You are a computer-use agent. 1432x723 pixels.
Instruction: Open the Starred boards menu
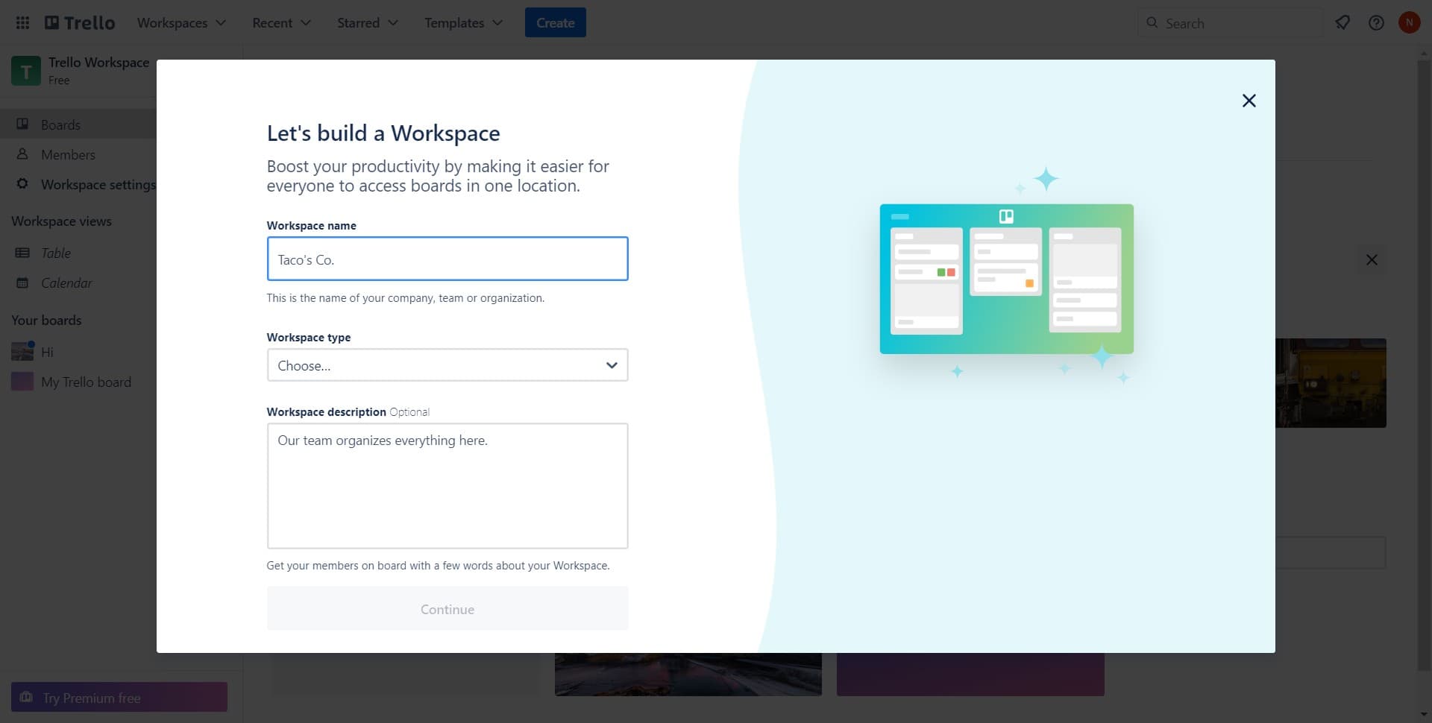pyautogui.click(x=367, y=22)
